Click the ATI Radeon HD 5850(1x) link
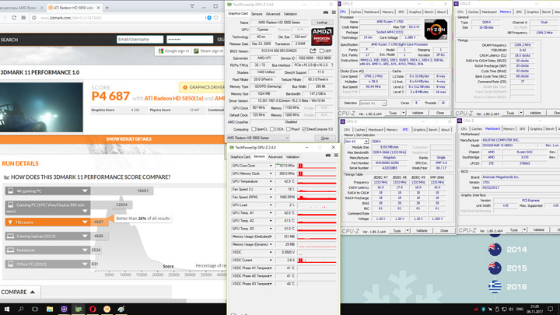 [173, 98]
